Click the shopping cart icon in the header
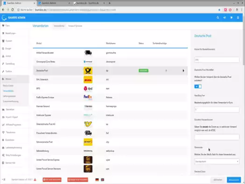The image size is (245, 184). point(231,18)
